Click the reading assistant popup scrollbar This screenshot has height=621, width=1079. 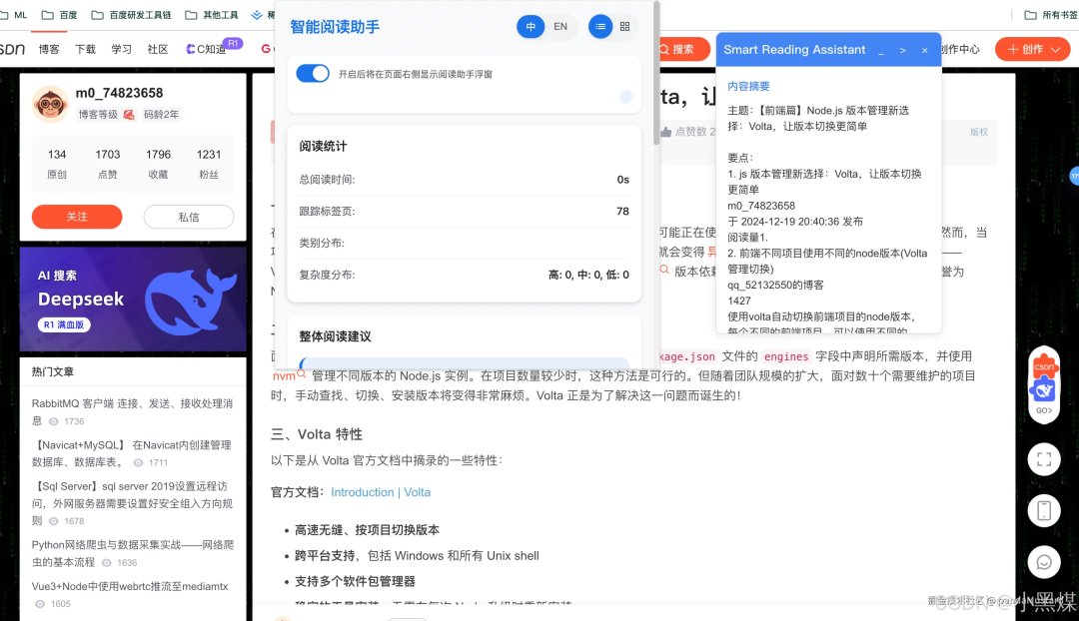click(656, 72)
